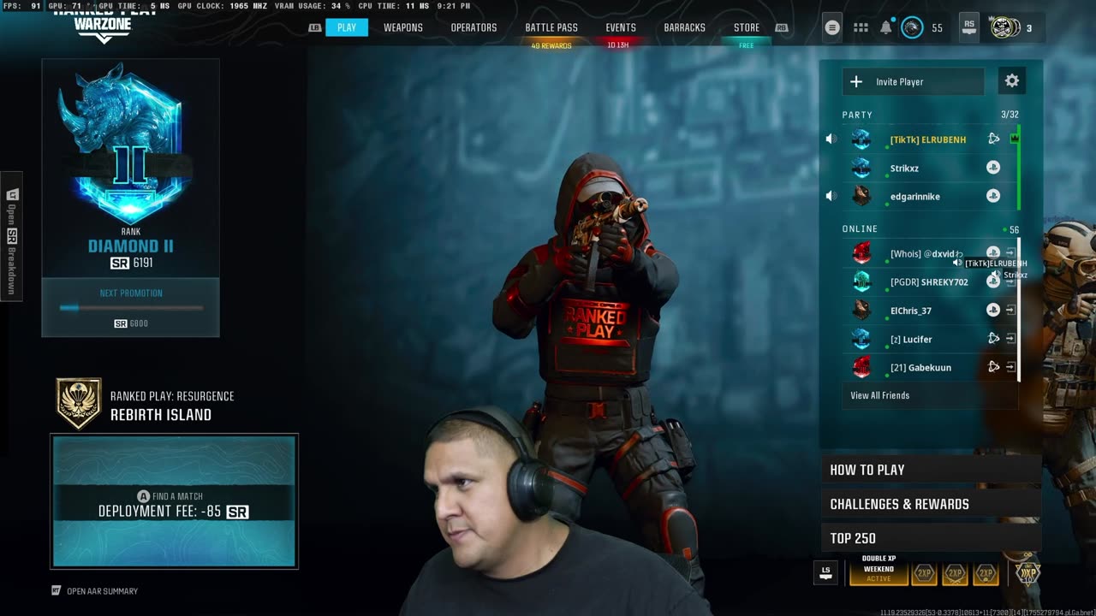Click the Double XP Weekend active token
This screenshot has width=1096, height=616.
(x=879, y=572)
